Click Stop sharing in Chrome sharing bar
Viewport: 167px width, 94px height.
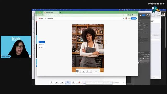[106, 83]
